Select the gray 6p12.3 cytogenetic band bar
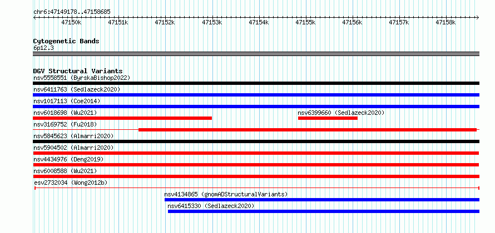 point(256,54)
